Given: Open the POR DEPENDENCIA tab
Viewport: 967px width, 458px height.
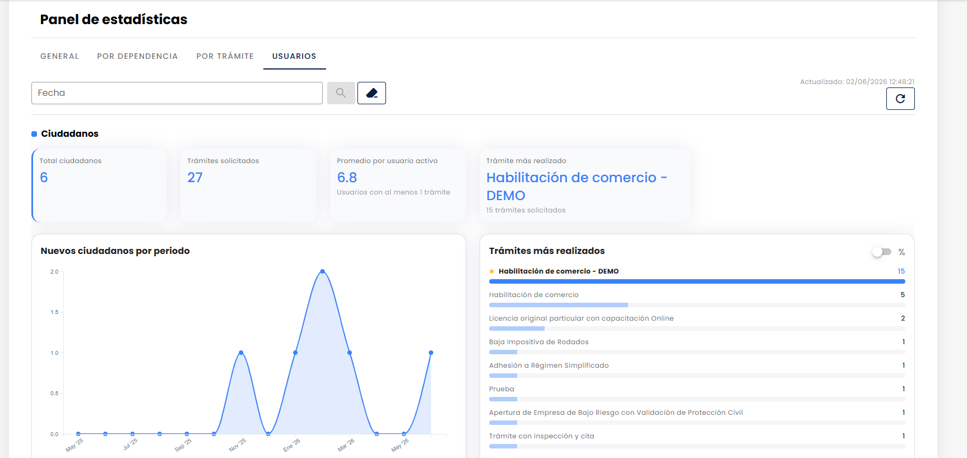Looking at the screenshot, I should coord(137,56).
